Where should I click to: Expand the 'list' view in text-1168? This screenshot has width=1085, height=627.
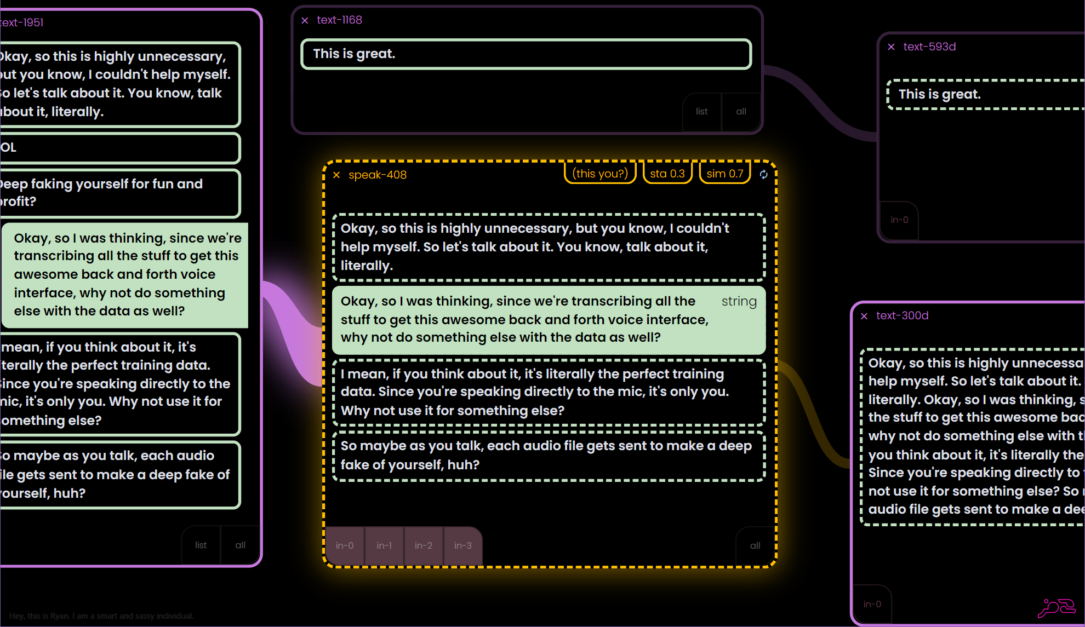(x=702, y=111)
